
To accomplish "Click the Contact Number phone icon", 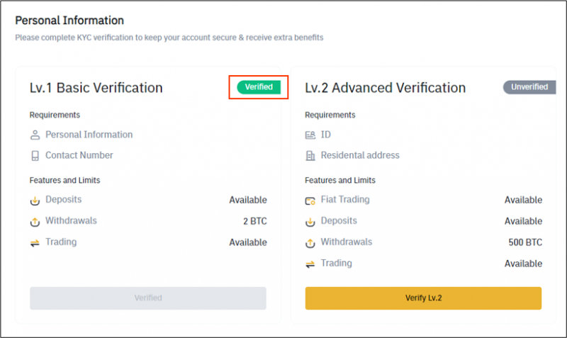I will point(35,156).
